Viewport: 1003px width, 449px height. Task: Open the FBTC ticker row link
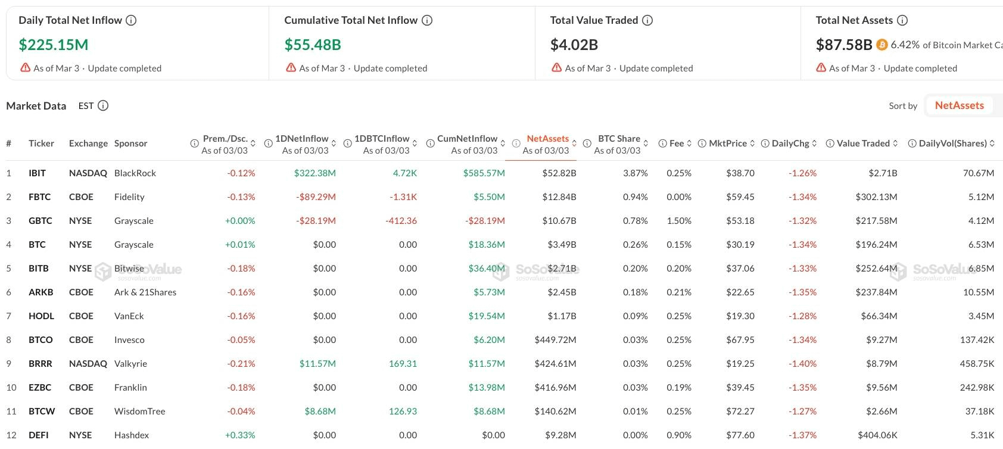39,197
